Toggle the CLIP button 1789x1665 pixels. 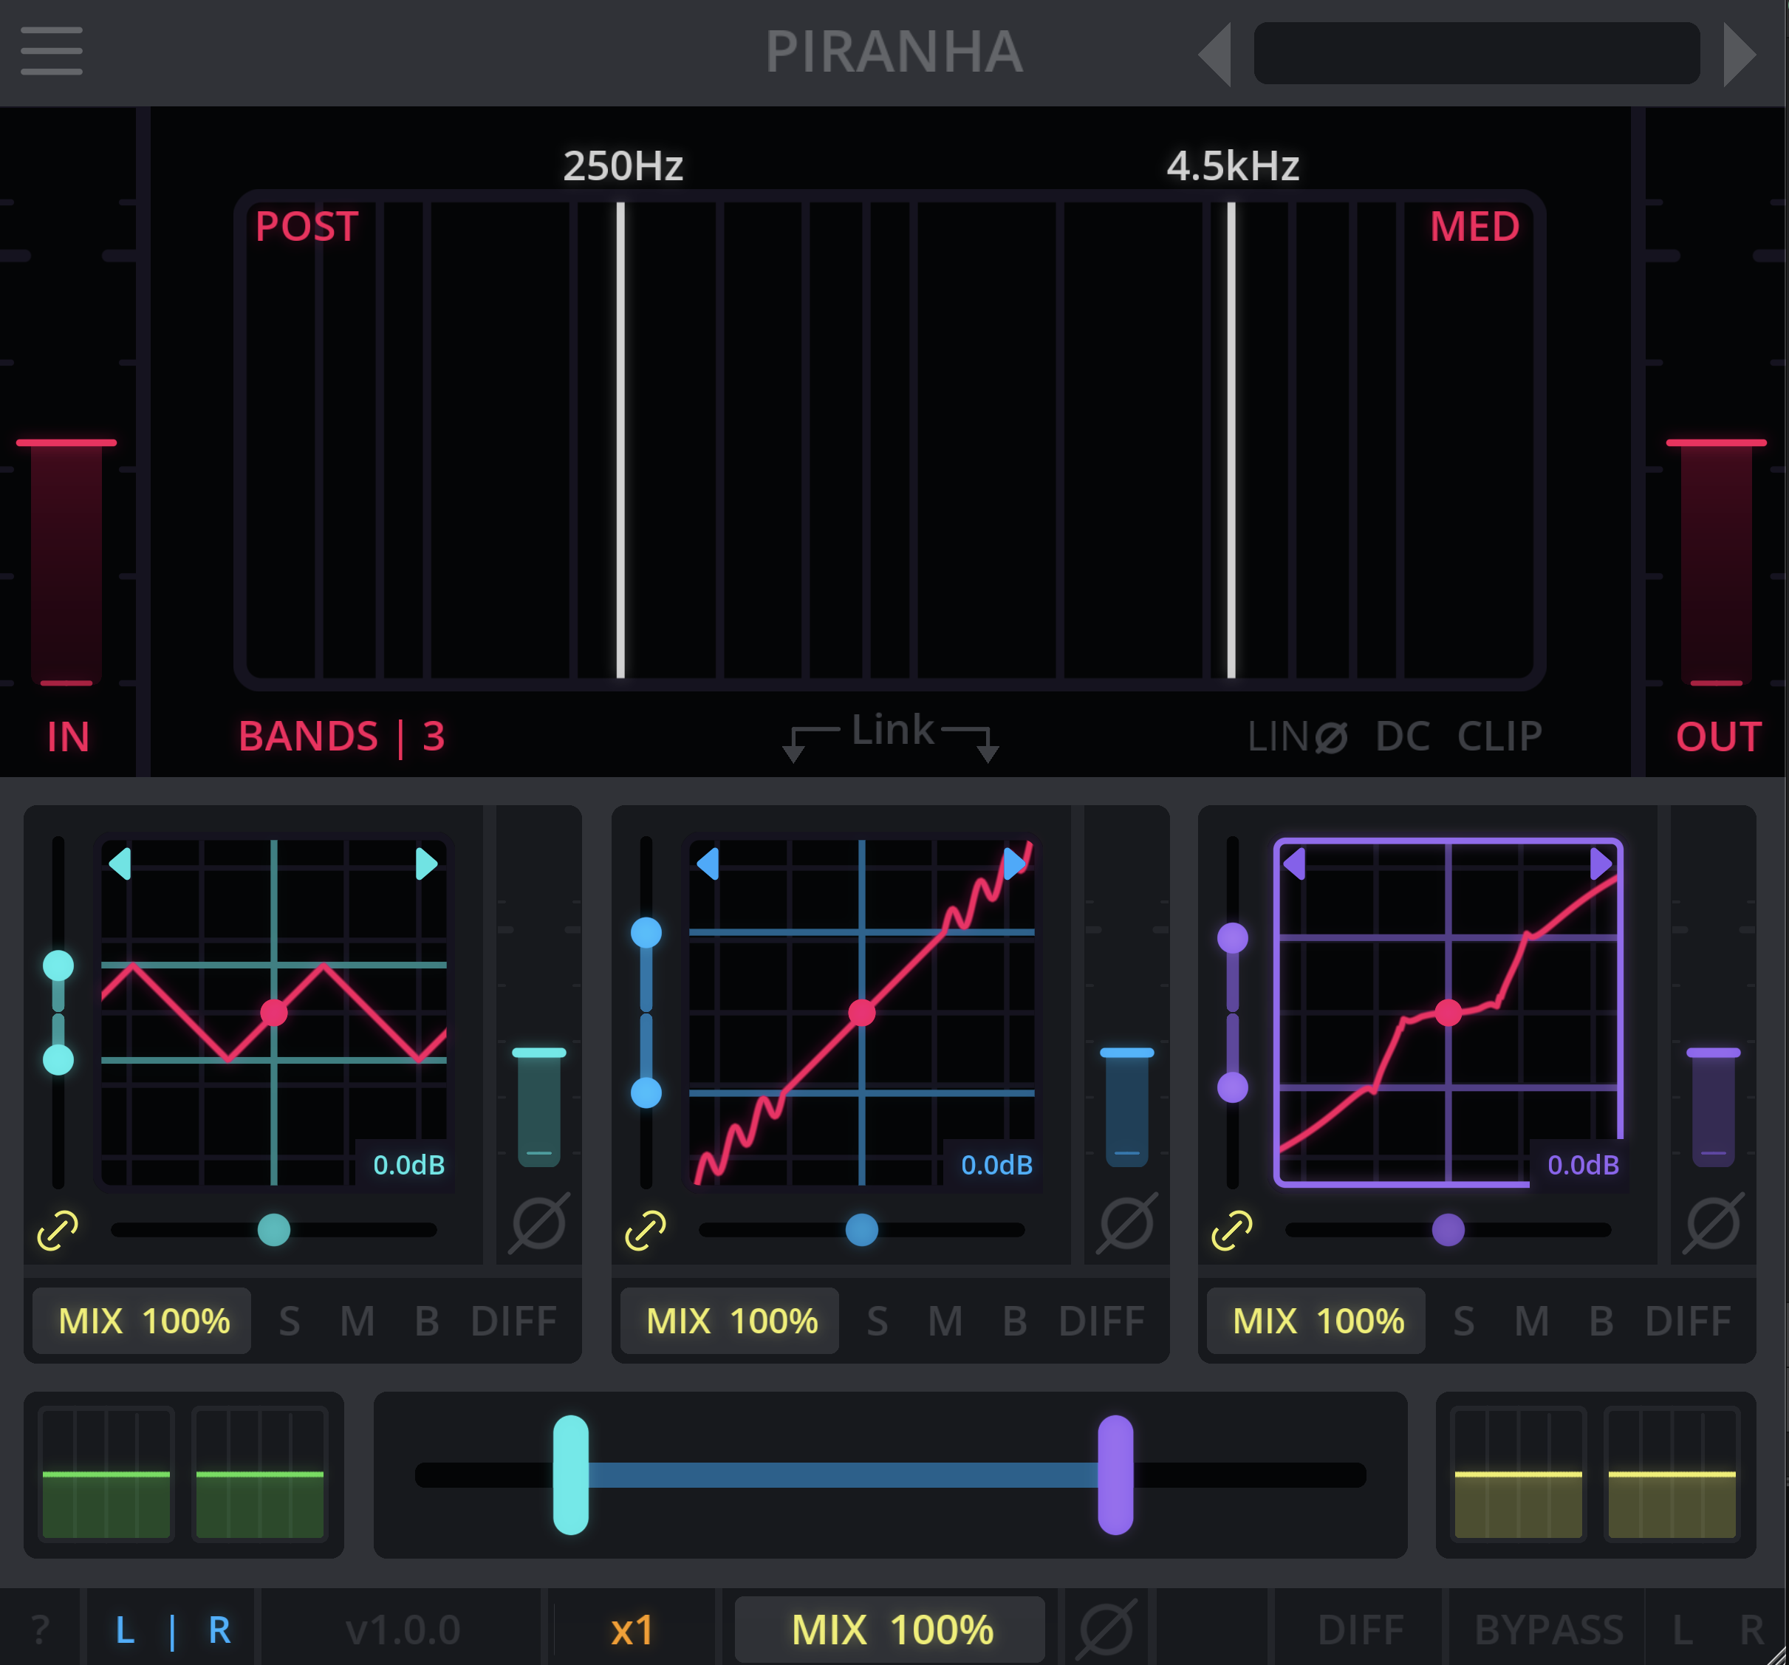point(1499,736)
